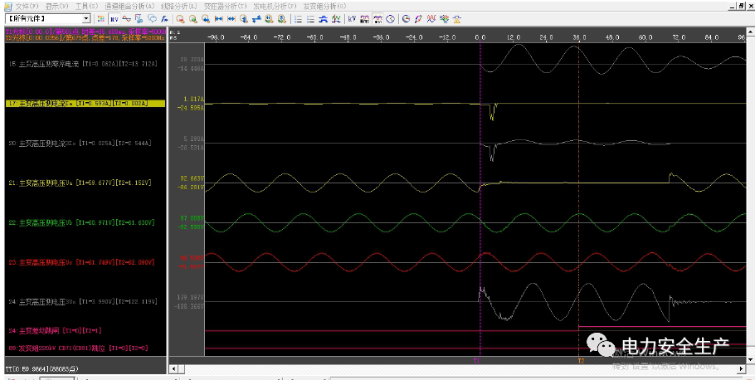This screenshot has height=380, width=755.
Task: Click the TT[0:59.9864] status text at bottom left
Action: click(x=41, y=368)
